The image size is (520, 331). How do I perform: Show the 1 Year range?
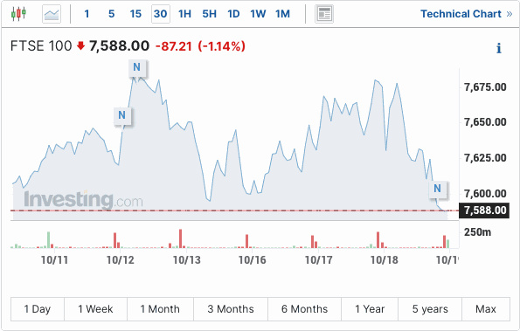point(370,309)
